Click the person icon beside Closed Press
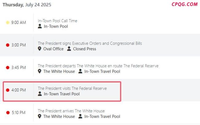 point(69,49)
